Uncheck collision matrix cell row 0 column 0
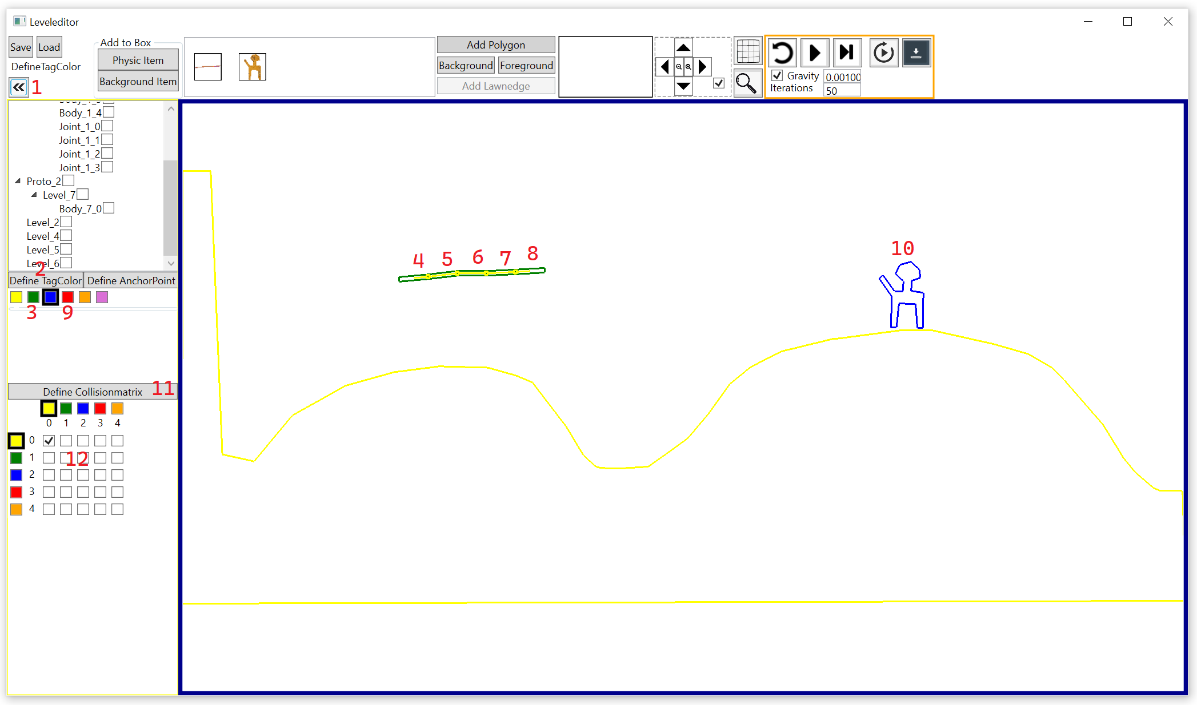 tap(49, 441)
